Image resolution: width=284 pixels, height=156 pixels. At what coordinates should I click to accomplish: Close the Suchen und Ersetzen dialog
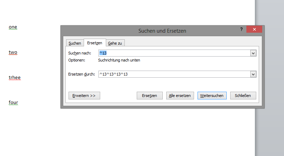pos(254,30)
